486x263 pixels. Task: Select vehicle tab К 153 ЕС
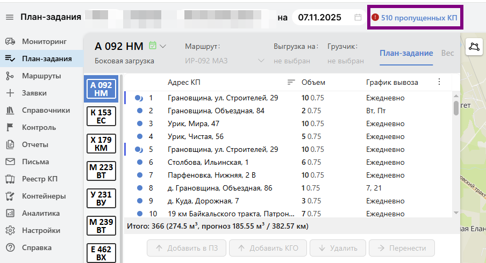(101, 116)
